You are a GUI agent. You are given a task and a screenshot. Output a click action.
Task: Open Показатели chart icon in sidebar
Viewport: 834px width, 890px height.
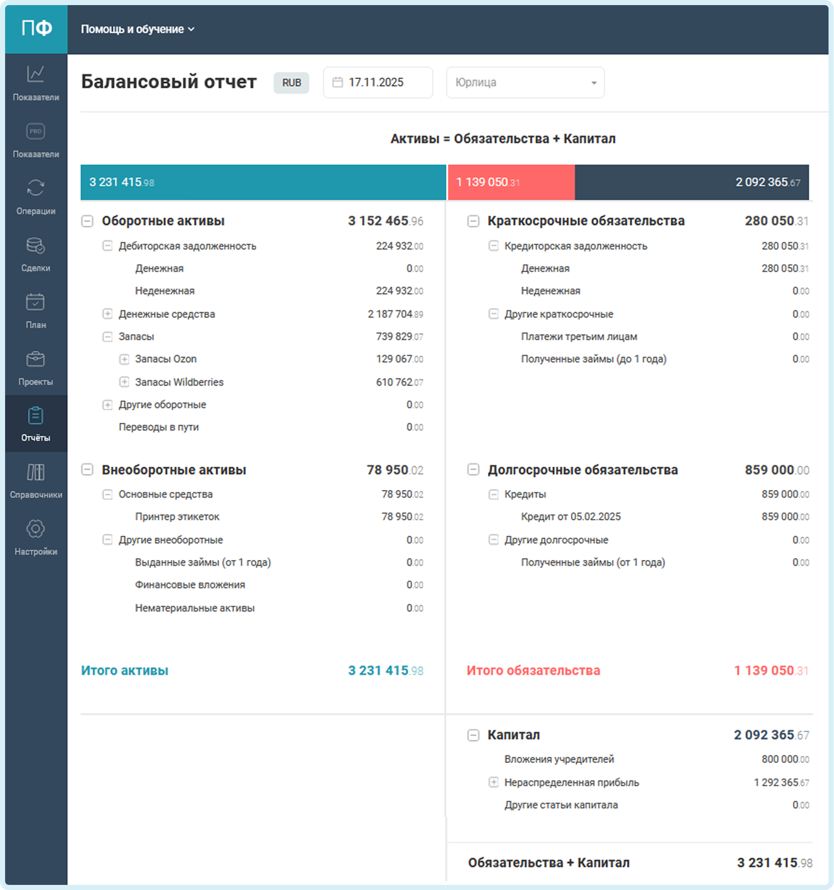click(x=36, y=74)
